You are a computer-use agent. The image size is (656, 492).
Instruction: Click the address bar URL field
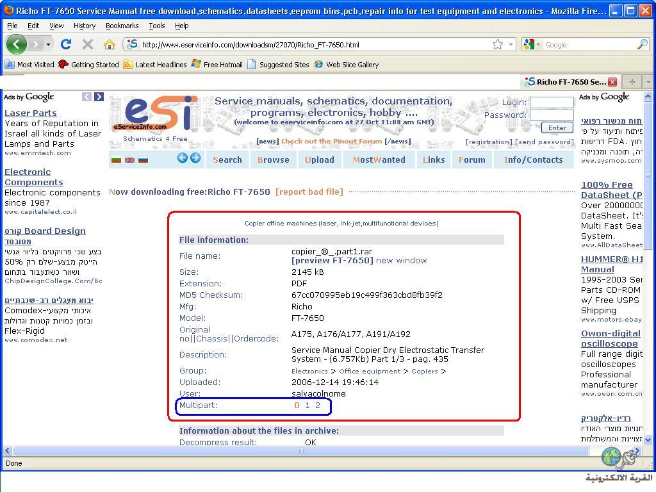pos(314,45)
